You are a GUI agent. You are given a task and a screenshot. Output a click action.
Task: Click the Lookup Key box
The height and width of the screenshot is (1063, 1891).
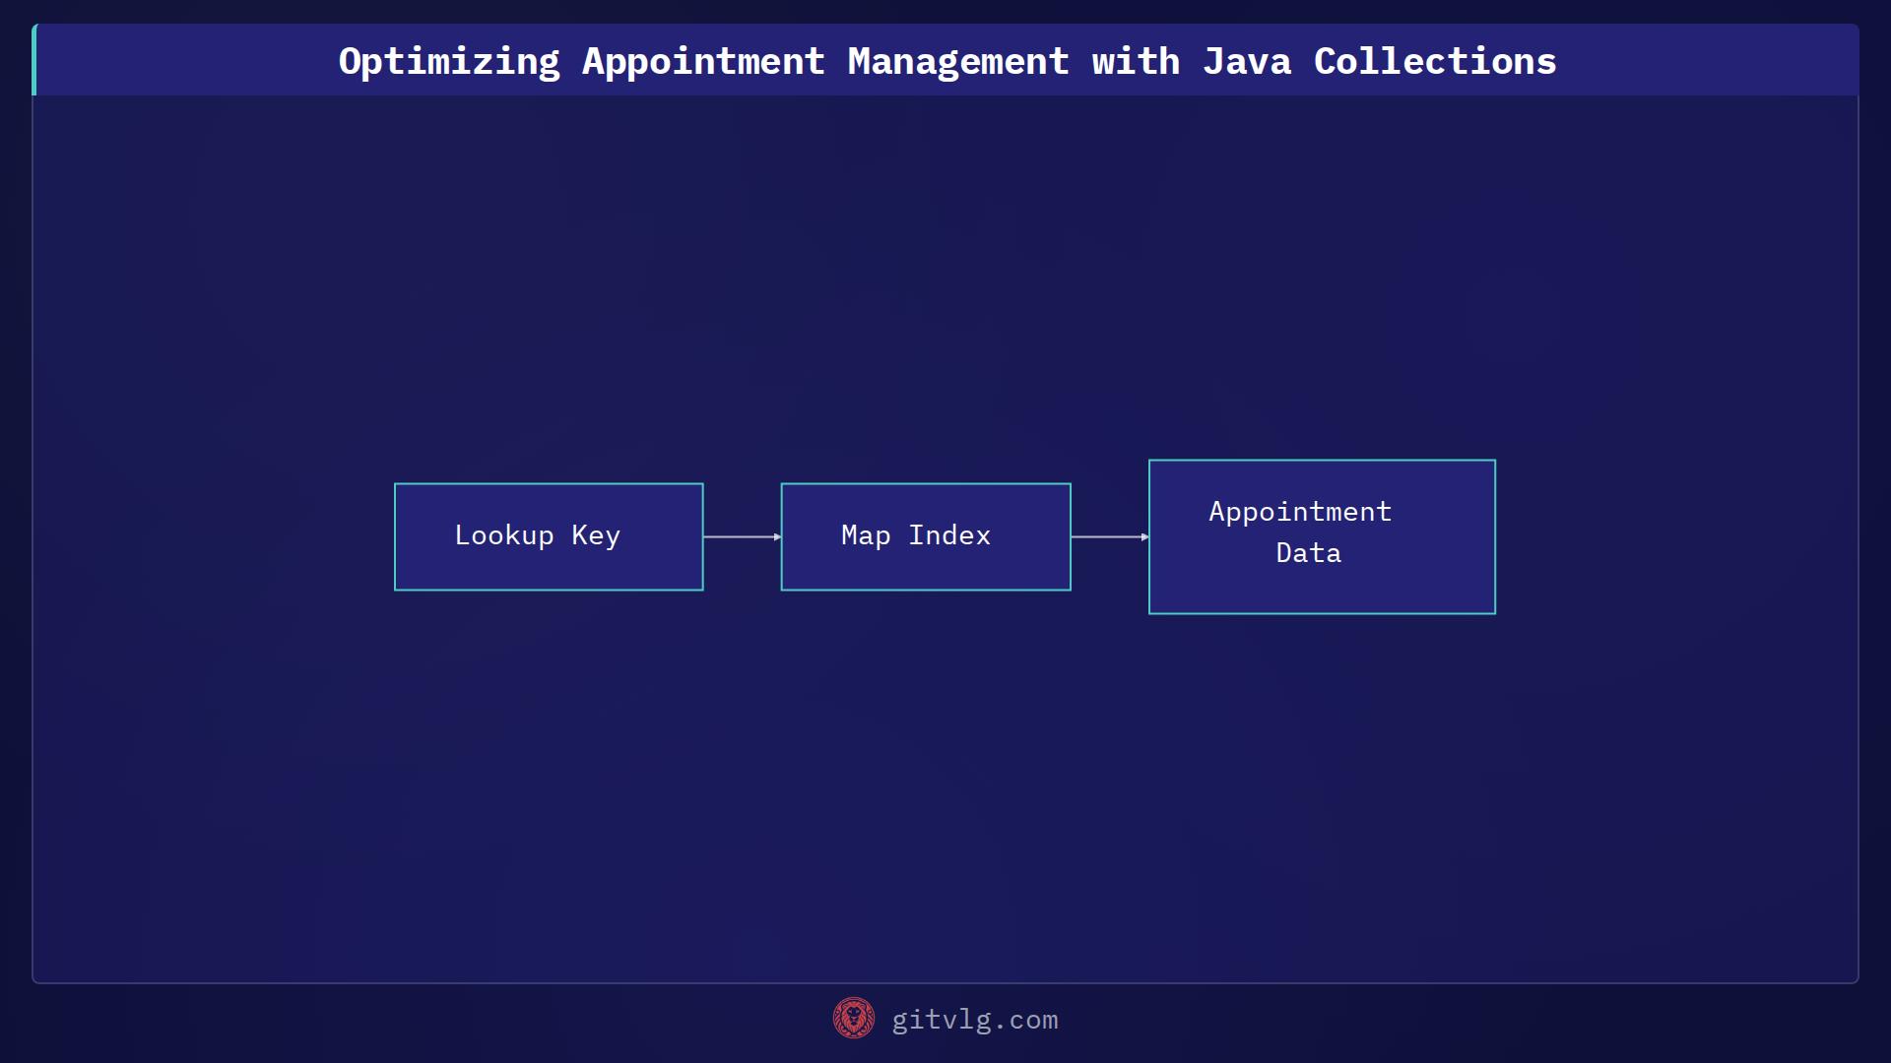point(549,536)
